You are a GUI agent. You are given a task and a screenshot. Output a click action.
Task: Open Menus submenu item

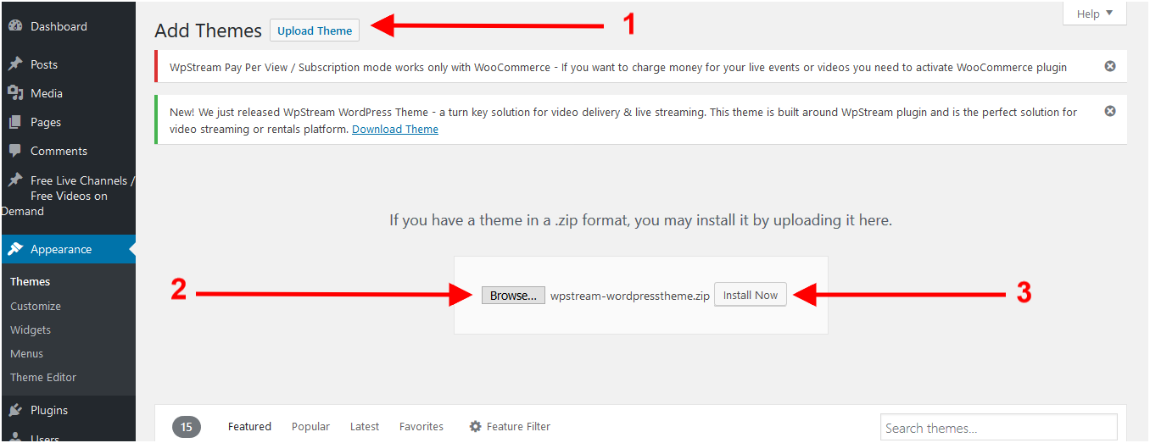click(x=26, y=353)
